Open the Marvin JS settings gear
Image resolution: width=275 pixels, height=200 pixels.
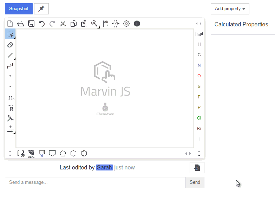pyautogui.click(x=126, y=24)
